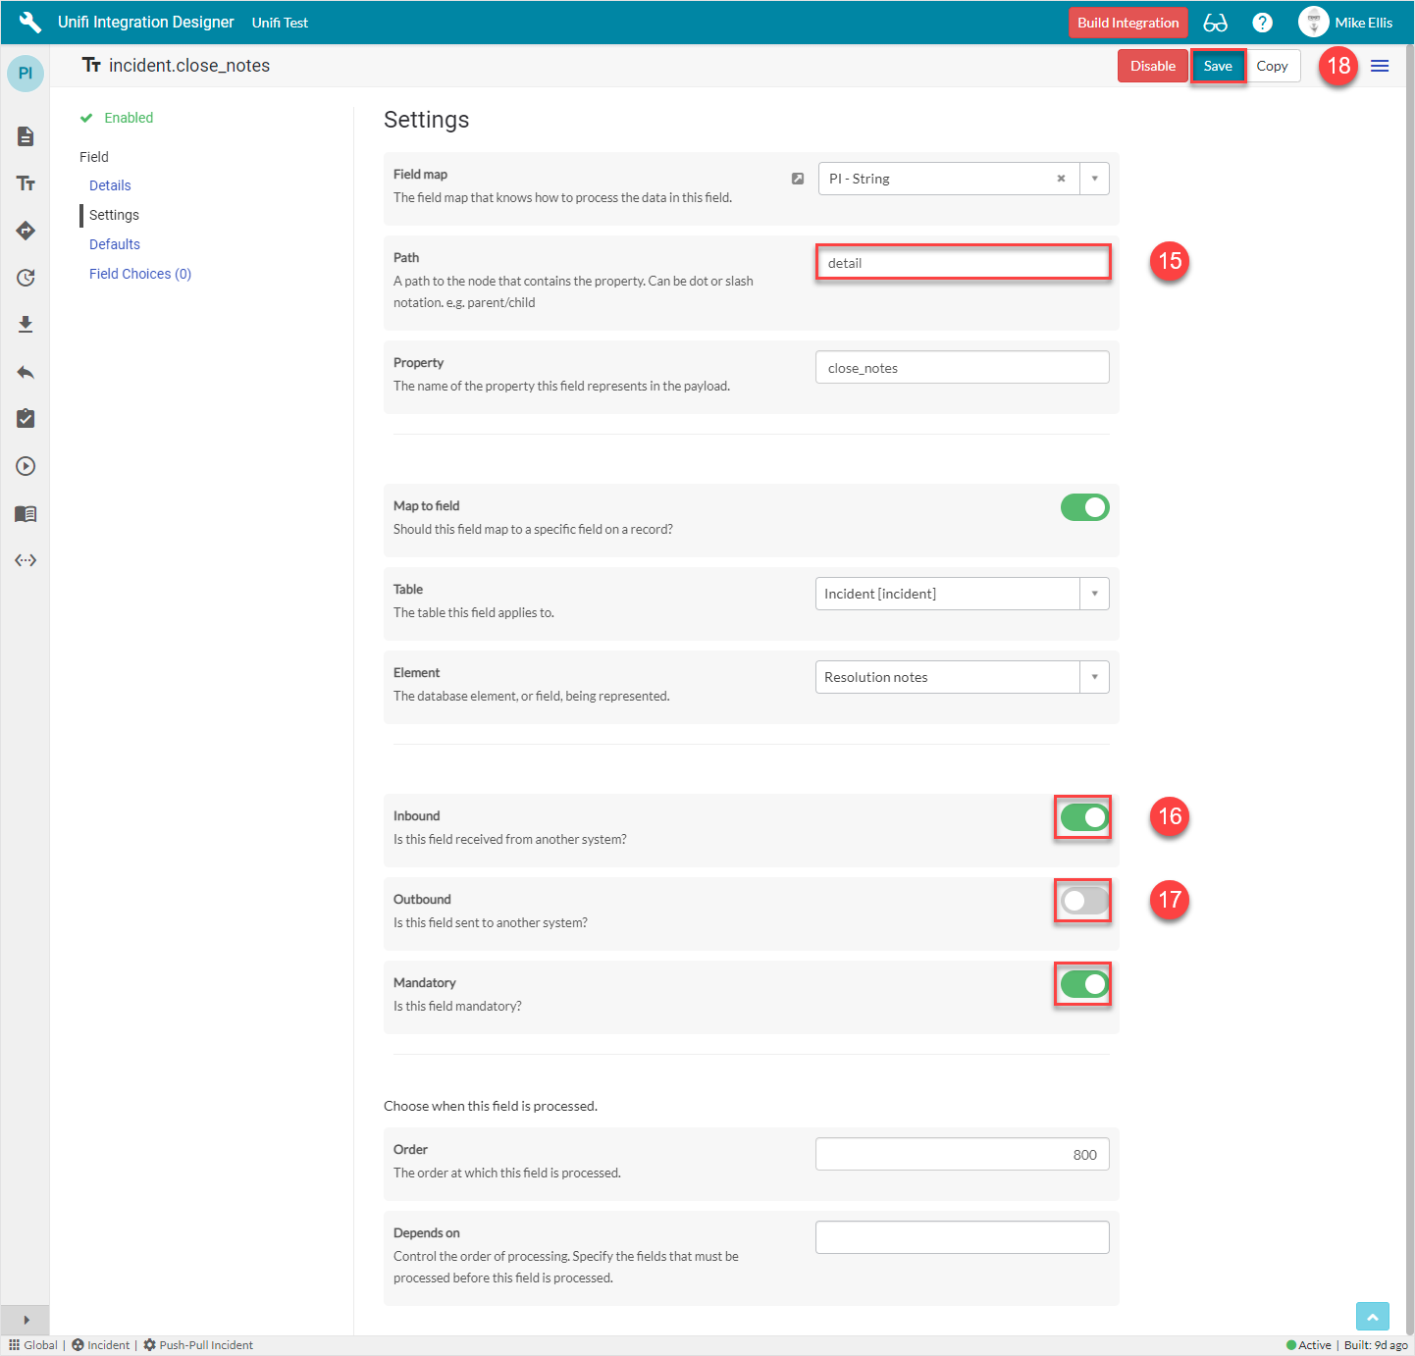Click the help question mark icon
Image resolution: width=1415 pixels, height=1356 pixels.
(1262, 23)
